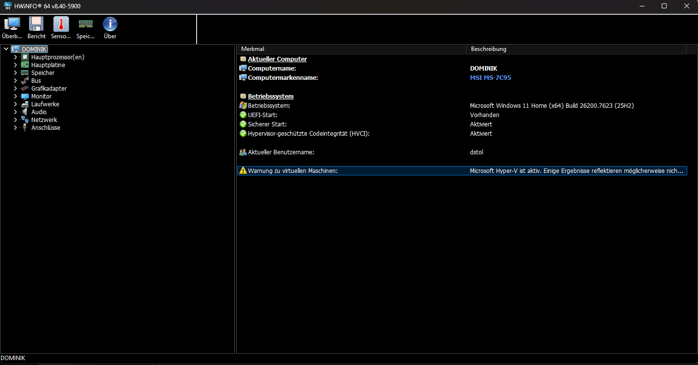Click the DOMINIK computer icon in tree
The height and width of the screenshot is (365, 698).
[15, 49]
